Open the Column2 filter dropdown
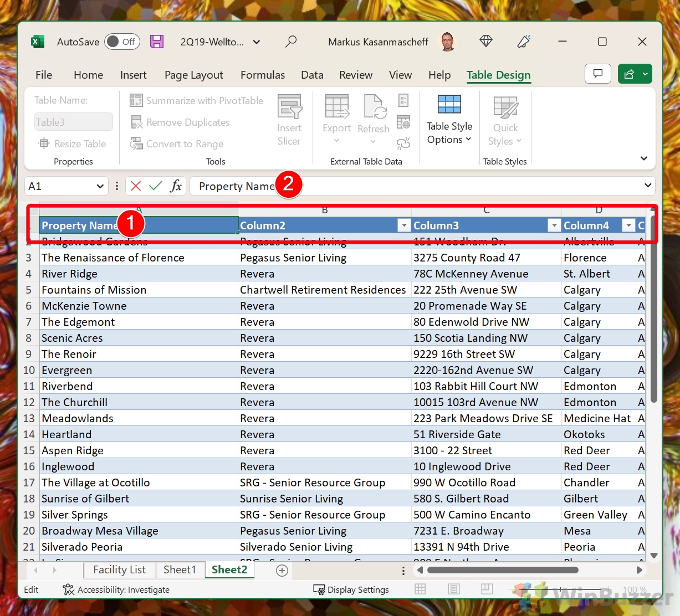This screenshot has width=680, height=616. (x=404, y=225)
